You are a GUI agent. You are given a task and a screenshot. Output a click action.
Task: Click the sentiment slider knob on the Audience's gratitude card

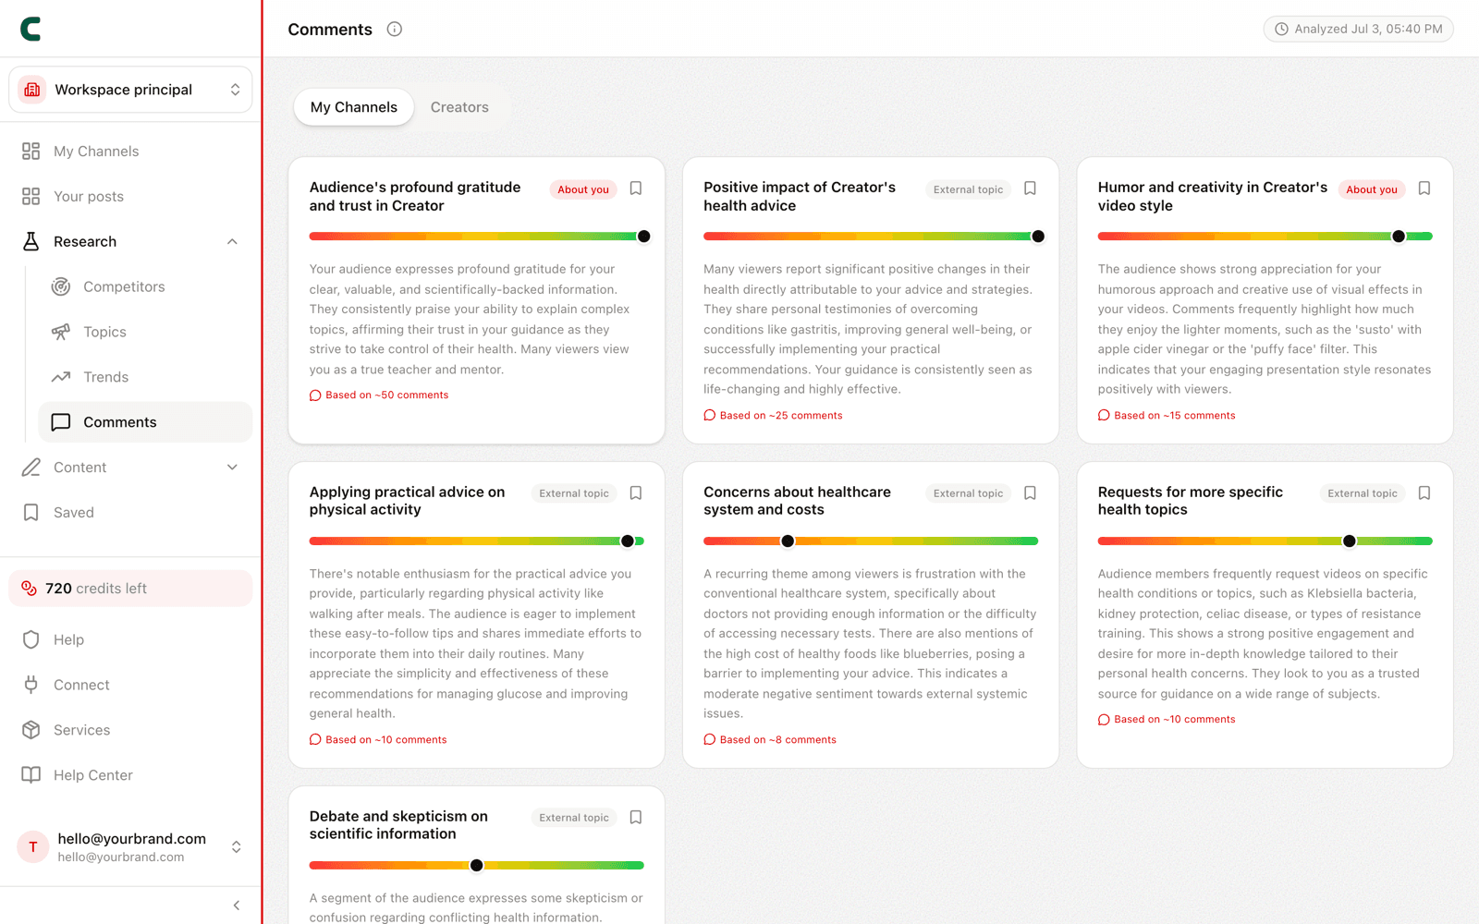tap(644, 237)
